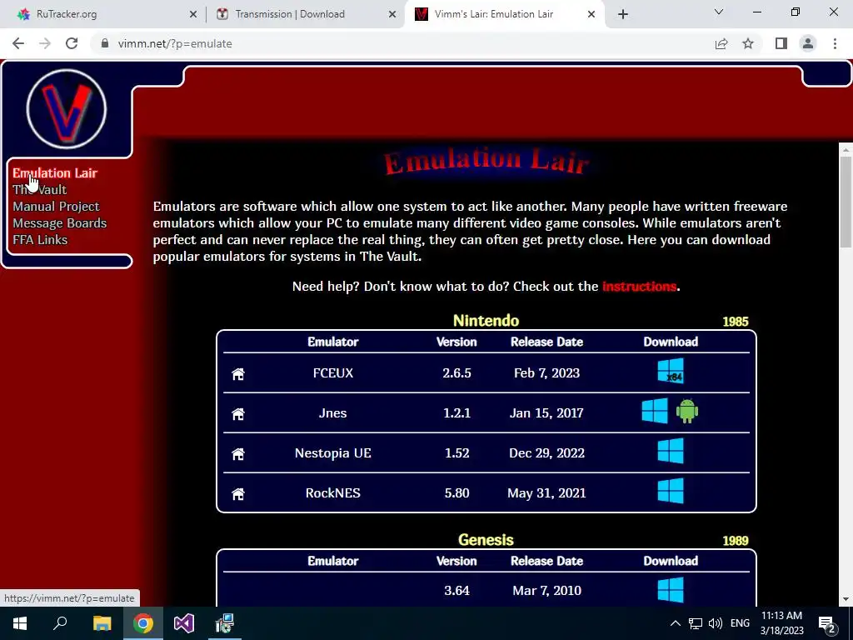
Task: Click the Nintendo section heading
Action: point(486,321)
